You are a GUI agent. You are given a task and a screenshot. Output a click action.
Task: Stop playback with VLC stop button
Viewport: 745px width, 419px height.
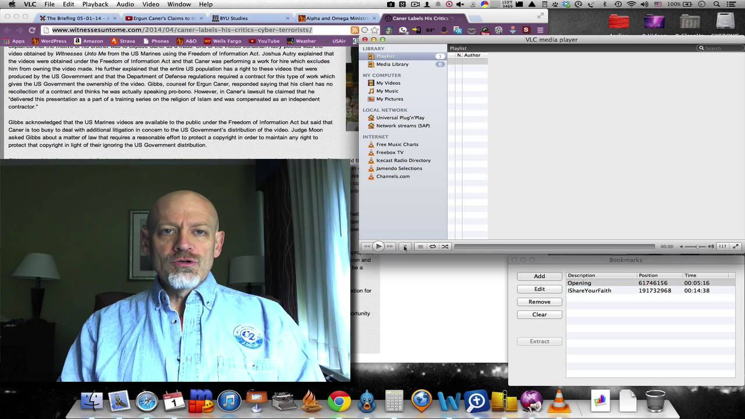[405, 247]
